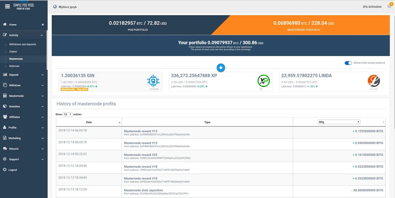Expand the Bounties menu chevron
Image resolution: width=395 pixels, height=198 pixels.
coord(42,107)
